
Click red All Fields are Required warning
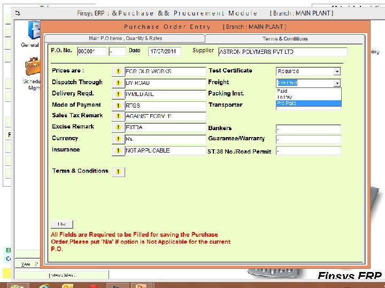141,242
